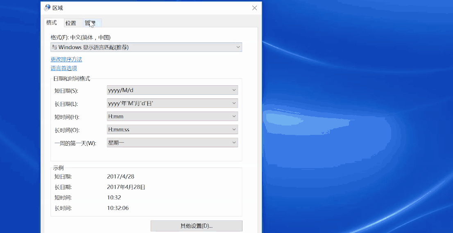Click the 示例 group heading
This screenshot has width=453, height=233.
(x=58, y=168)
